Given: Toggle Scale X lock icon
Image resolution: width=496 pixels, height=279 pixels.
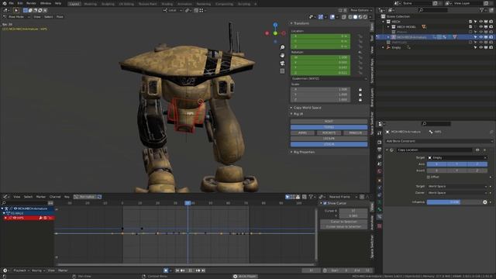Looking at the screenshot, I should point(360,90).
